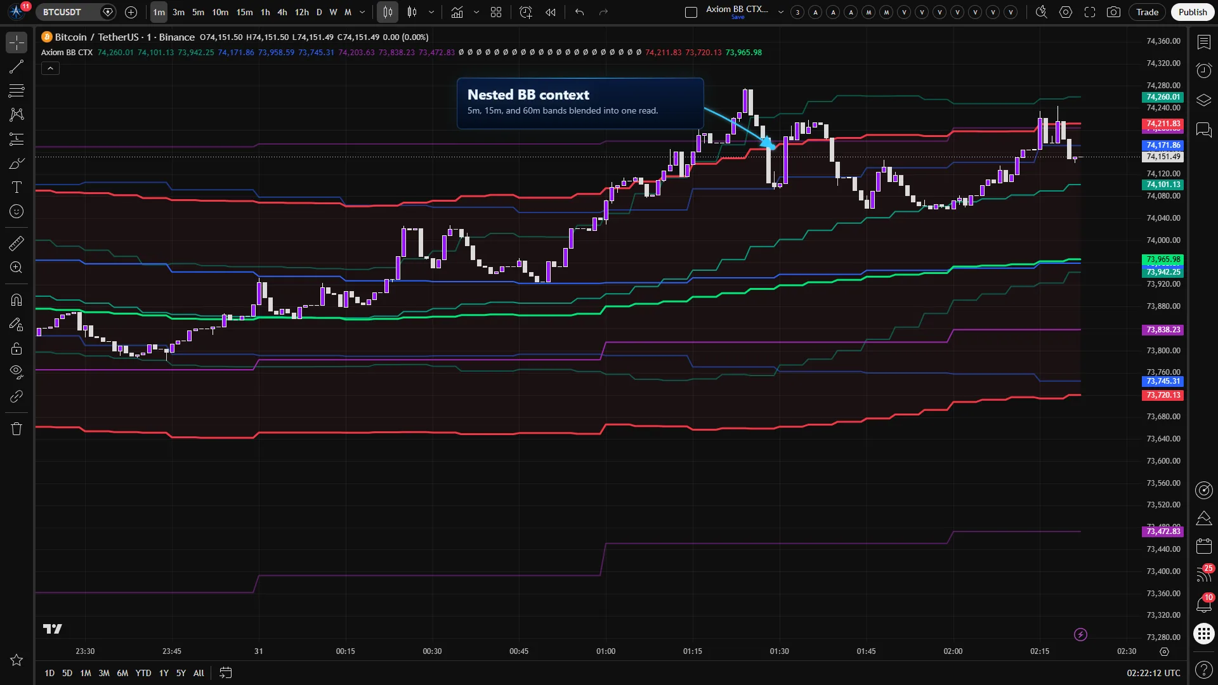The width and height of the screenshot is (1218, 685).
Task: Toggle the layout setup square box
Action: pos(691,12)
